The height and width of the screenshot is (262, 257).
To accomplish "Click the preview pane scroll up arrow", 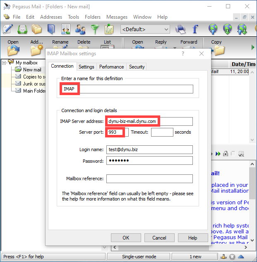I will (x=252, y=164).
